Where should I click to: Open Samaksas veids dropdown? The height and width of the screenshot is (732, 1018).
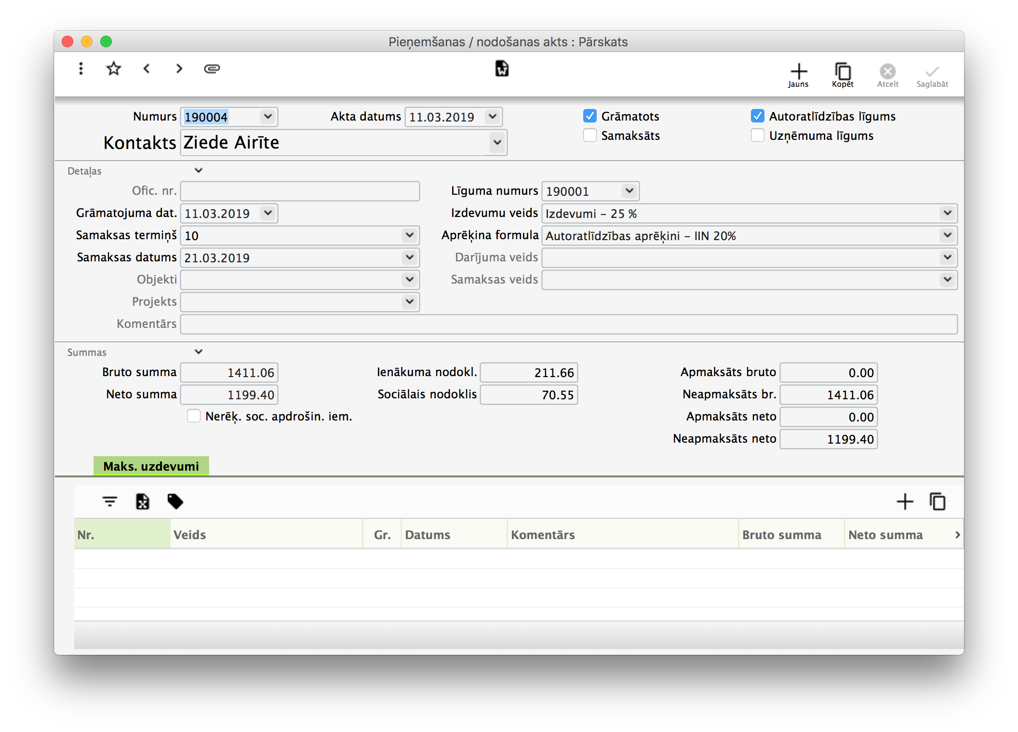click(947, 280)
